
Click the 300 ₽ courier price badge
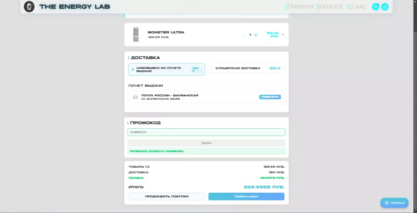tap(275, 68)
